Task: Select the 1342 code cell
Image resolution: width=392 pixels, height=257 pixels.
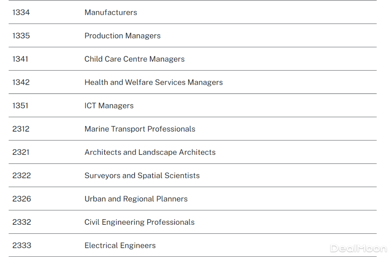Action: pyautogui.click(x=21, y=82)
